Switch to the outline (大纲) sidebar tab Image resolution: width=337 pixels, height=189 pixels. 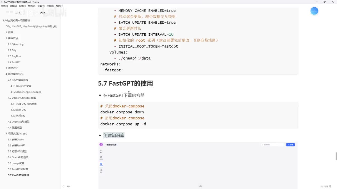click(x=43, y=13)
